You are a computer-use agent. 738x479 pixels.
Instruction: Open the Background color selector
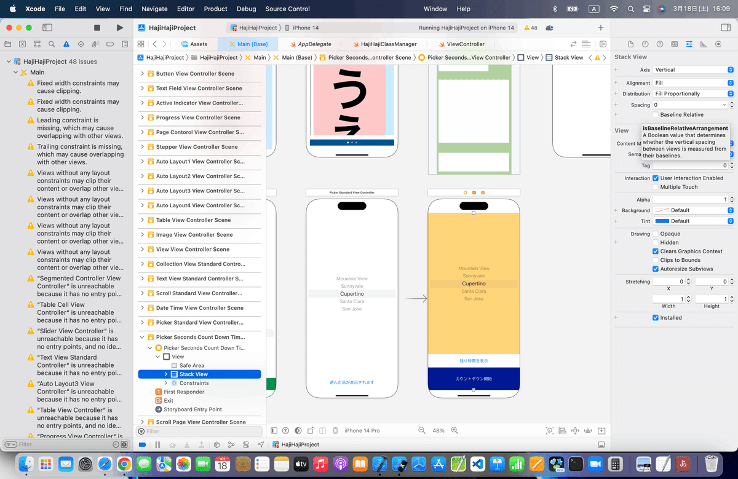pos(693,210)
